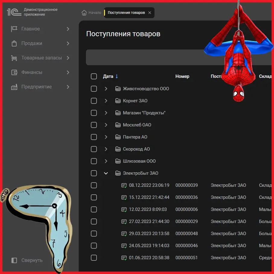
Task: Click document icon for 15.12.2022 21:42:44
Action: point(124,197)
